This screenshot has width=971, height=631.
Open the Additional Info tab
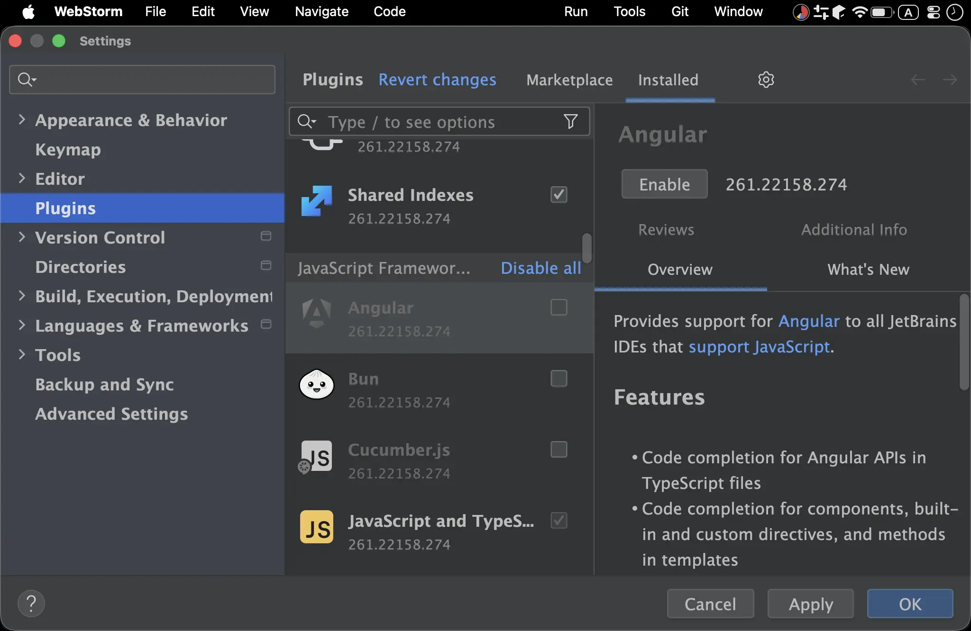(854, 230)
